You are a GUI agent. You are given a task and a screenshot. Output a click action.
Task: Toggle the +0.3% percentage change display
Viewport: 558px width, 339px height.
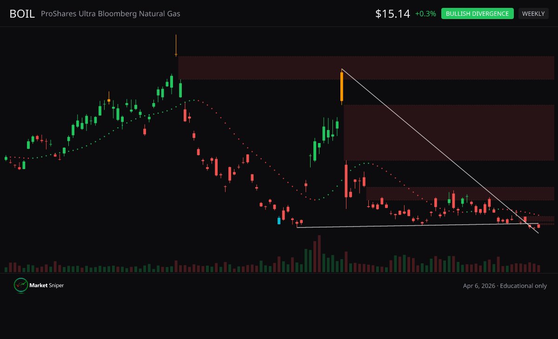(426, 14)
